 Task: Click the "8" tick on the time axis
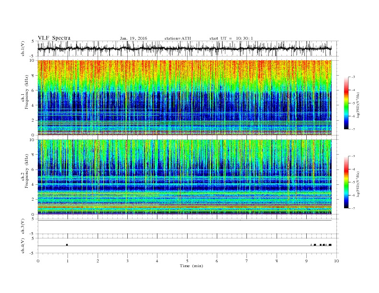pos(277,261)
